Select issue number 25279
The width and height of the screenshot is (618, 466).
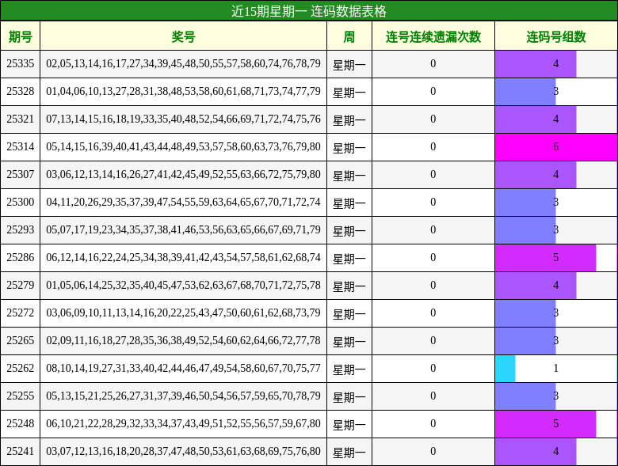(21, 285)
